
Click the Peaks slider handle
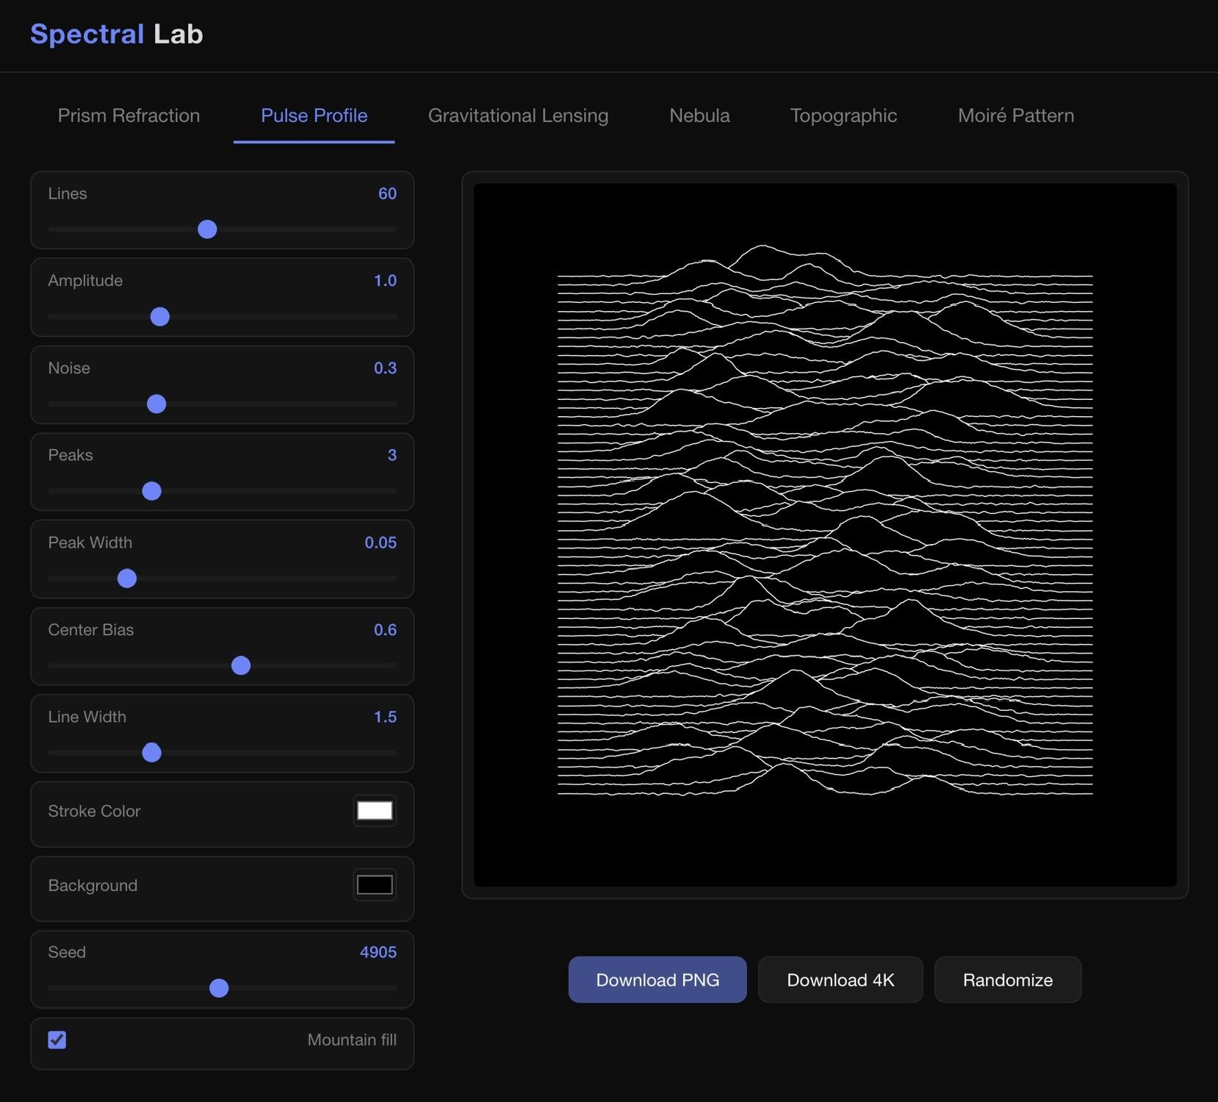click(151, 491)
